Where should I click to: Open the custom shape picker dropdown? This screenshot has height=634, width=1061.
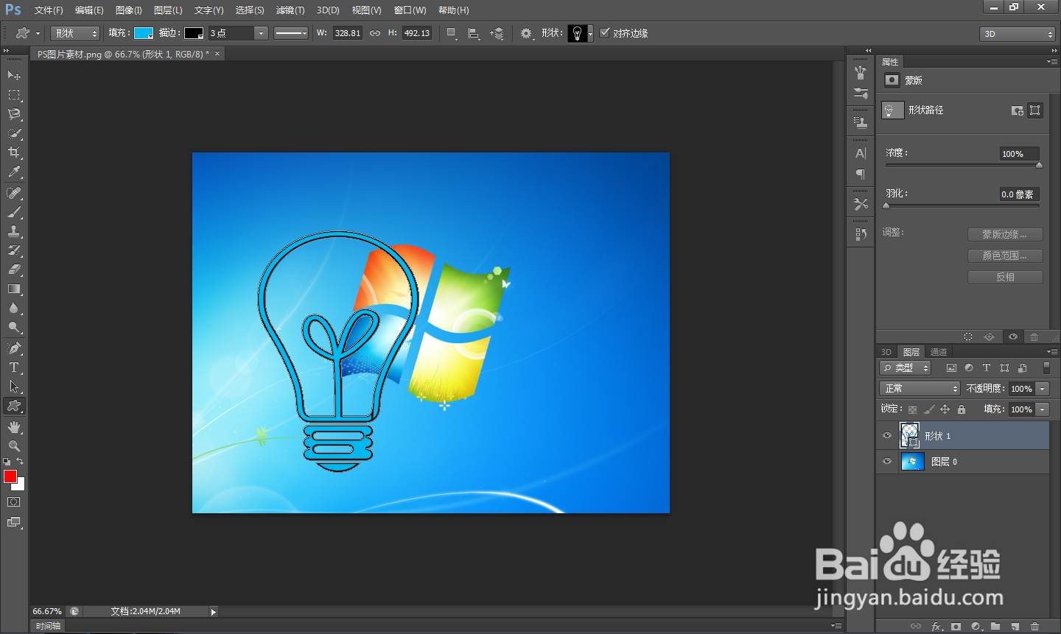click(590, 33)
